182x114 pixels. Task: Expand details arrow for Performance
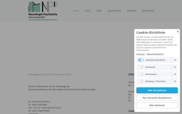pos(175,74)
